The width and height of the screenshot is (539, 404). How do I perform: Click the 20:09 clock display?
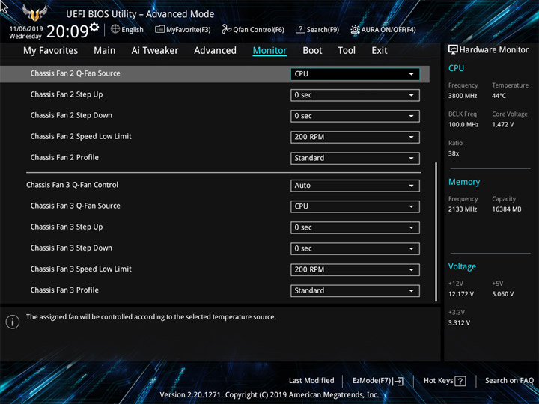click(x=67, y=31)
